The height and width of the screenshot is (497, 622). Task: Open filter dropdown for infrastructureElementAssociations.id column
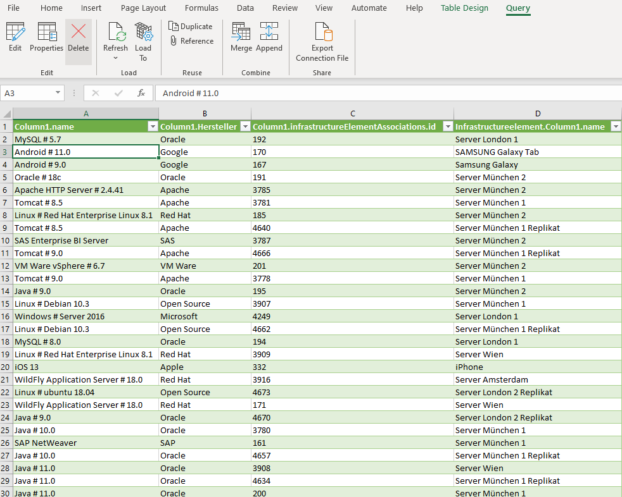tap(448, 127)
